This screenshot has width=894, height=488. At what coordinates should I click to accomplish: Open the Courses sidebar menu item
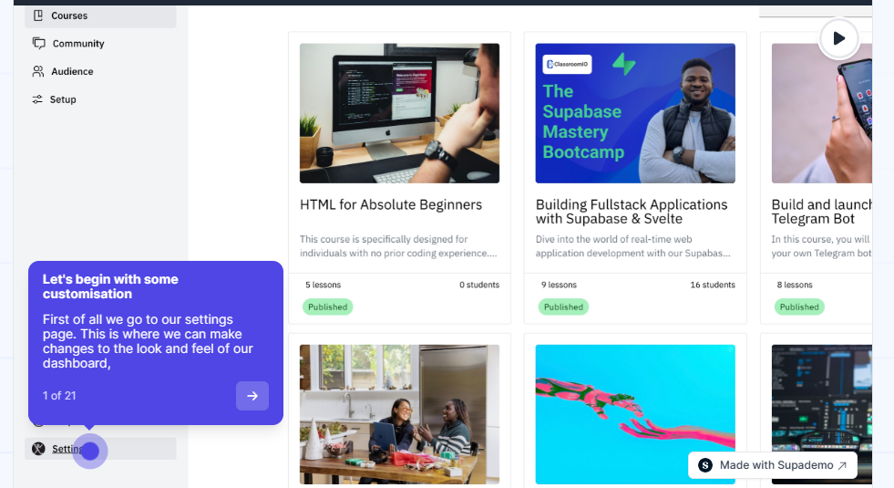tap(100, 16)
